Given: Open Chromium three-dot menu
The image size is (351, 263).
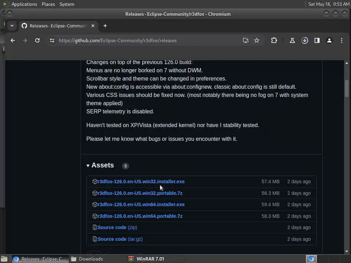Looking at the screenshot, I should pos(342,40).
